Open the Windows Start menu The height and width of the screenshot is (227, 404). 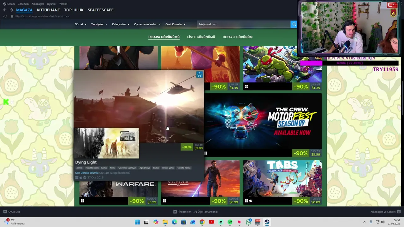(137, 222)
